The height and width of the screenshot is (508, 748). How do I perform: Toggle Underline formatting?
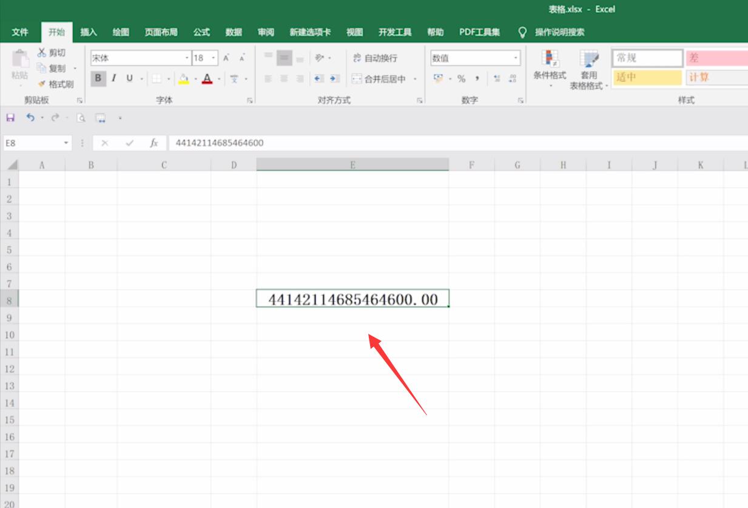click(129, 78)
